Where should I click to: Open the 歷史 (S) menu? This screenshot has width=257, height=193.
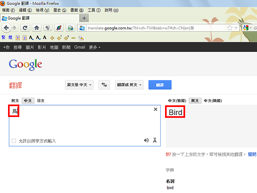point(60,10)
